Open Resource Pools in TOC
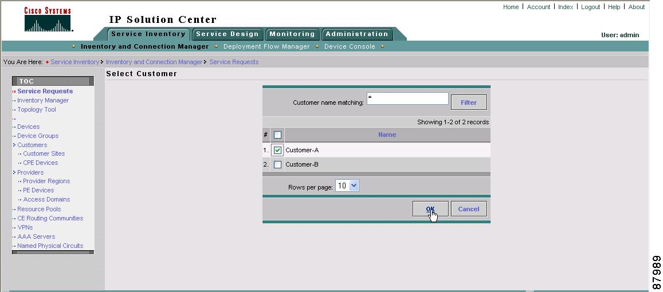Screen dimensions: 663x292 tap(39, 209)
